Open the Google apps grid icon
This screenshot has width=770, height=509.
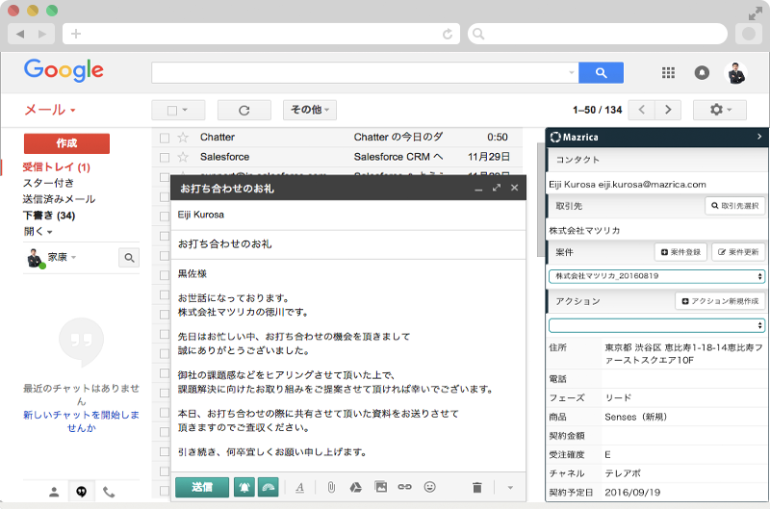669,73
